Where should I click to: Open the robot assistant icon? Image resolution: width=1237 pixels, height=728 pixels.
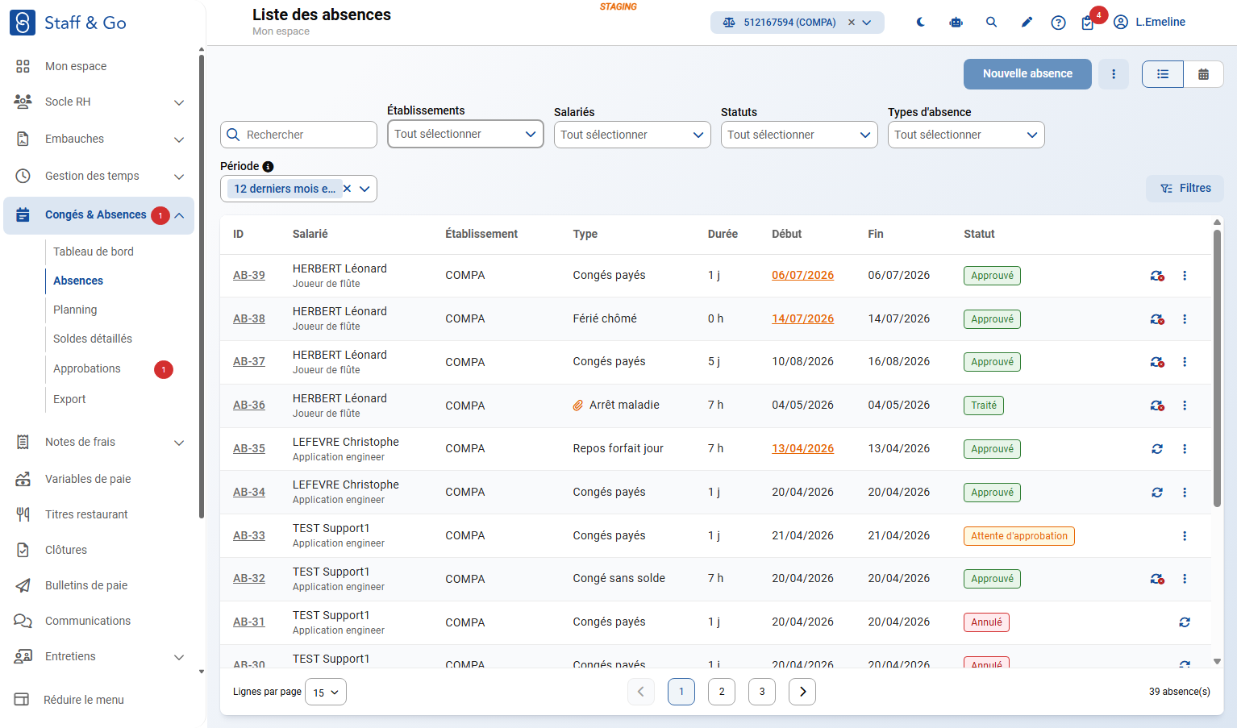pyautogui.click(x=956, y=23)
